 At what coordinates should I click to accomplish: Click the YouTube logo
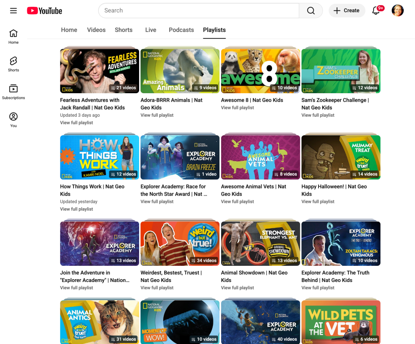click(x=45, y=11)
